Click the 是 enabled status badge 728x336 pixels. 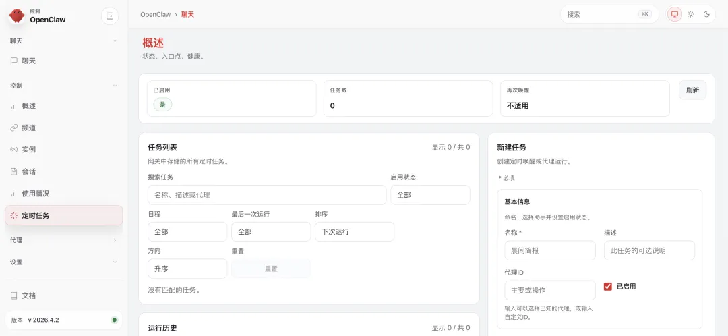point(162,105)
